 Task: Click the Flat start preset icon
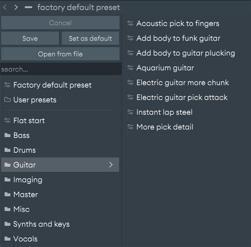7,120
